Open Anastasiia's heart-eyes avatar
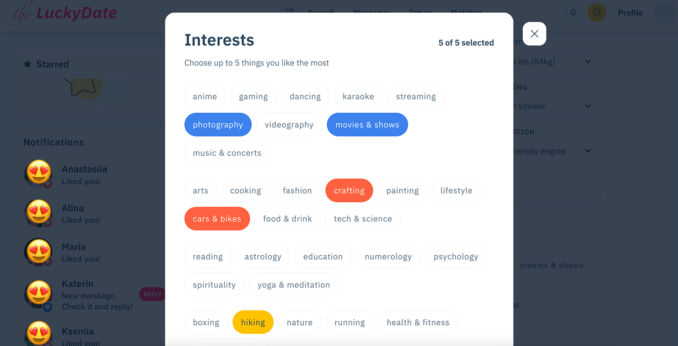Viewport: 678px width, 346px height. click(38, 173)
